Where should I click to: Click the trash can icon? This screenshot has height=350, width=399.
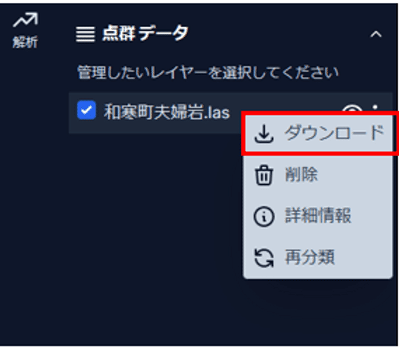pyautogui.click(x=264, y=175)
